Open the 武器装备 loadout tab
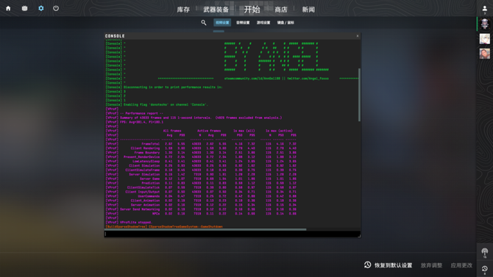493x277 pixels. coord(216,10)
